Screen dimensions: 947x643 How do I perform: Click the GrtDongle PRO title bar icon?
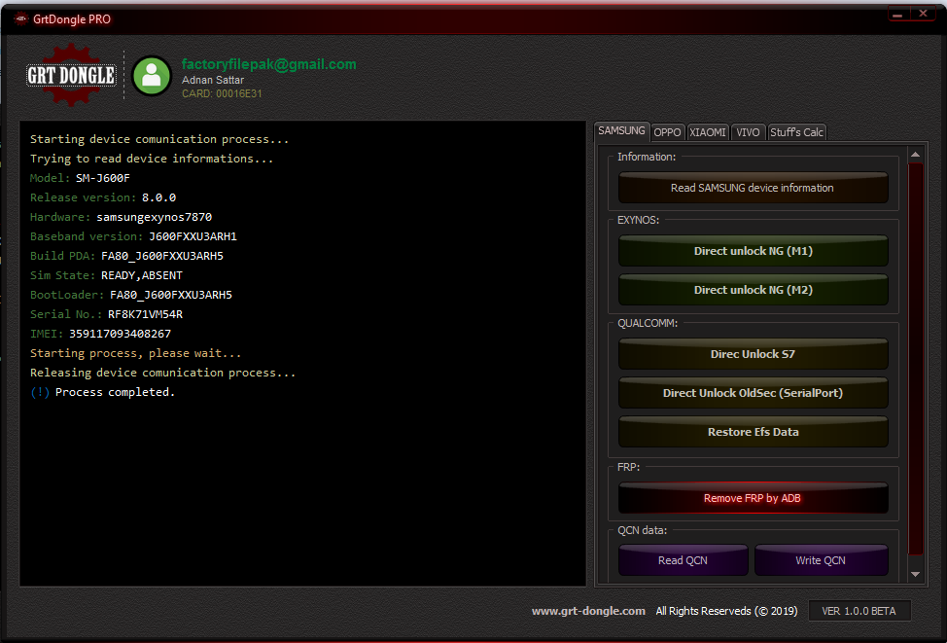(x=21, y=19)
